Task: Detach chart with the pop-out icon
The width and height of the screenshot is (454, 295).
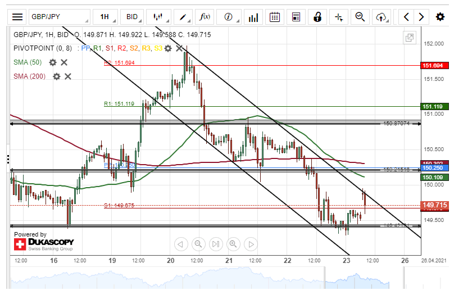Action: (x=410, y=38)
